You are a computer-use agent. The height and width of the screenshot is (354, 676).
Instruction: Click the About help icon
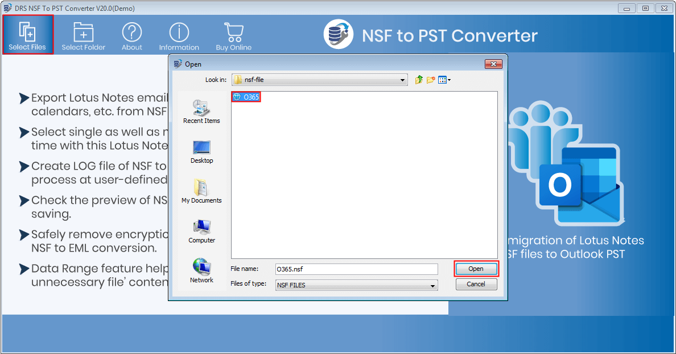click(131, 34)
